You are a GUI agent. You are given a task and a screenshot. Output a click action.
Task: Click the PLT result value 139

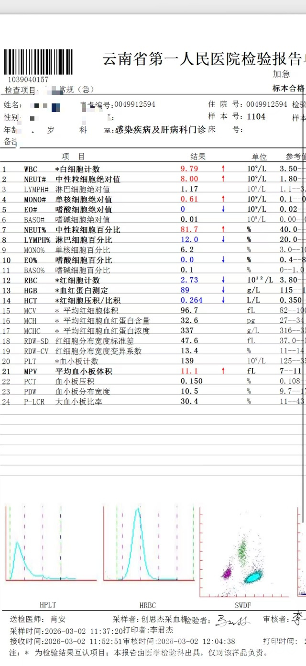[187, 361]
